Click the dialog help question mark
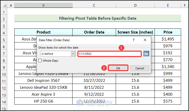This screenshot has width=189, height=111. 133,40
